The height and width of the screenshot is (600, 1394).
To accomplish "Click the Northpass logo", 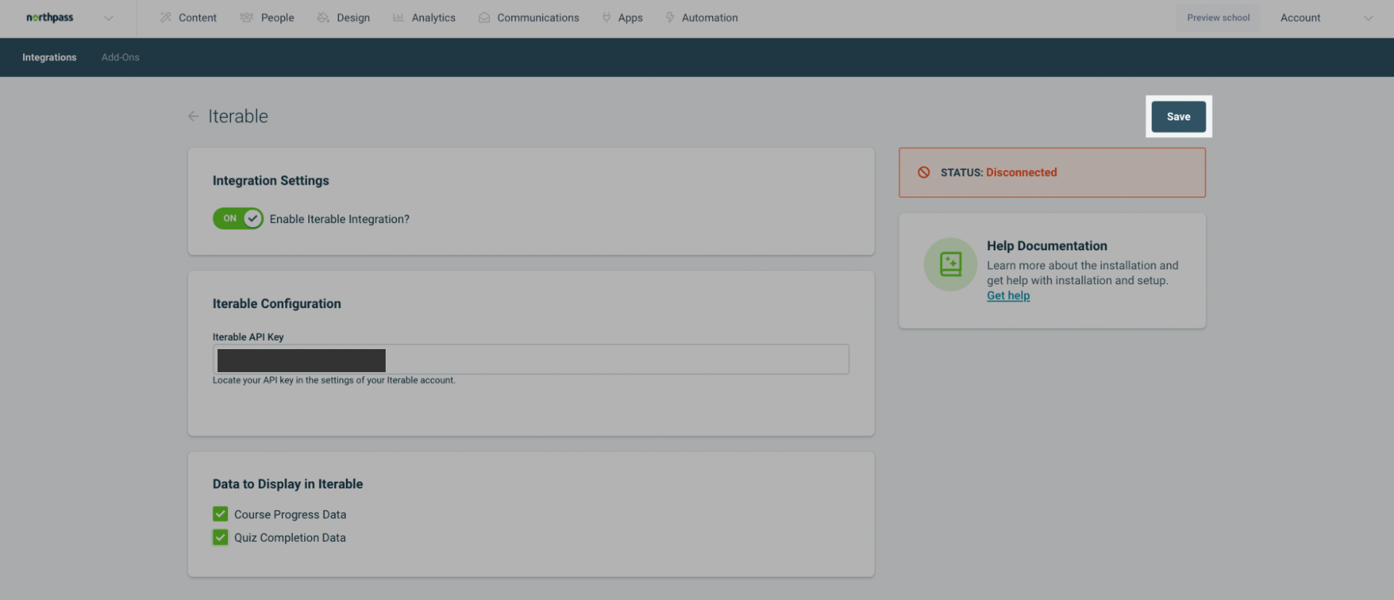I will pos(50,17).
